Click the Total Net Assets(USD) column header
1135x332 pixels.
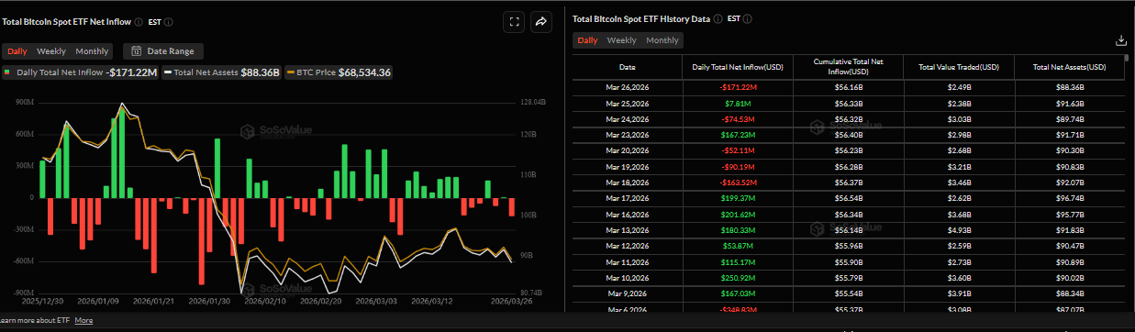(1069, 67)
